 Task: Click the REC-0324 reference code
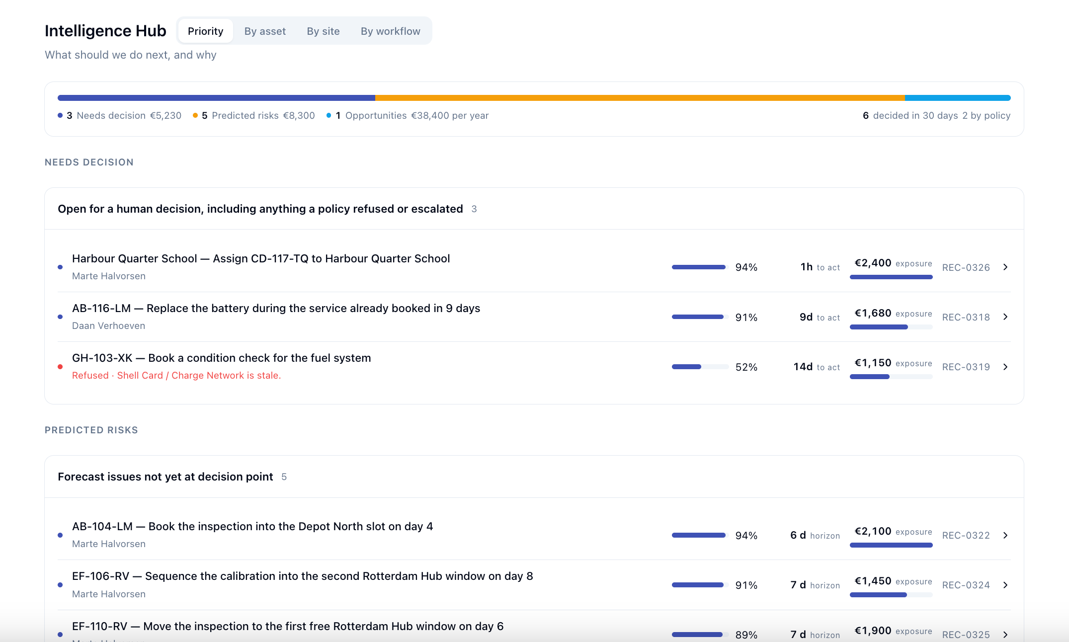(x=966, y=585)
